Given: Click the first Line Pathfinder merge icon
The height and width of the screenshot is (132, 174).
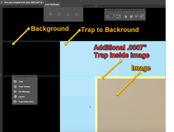Looking at the screenshot, I should click(51, 14).
